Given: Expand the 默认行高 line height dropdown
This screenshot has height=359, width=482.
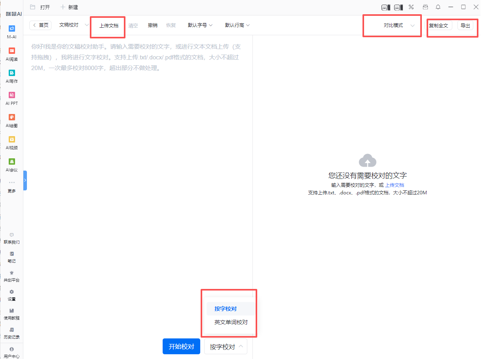Looking at the screenshot, I should [237, 25].
